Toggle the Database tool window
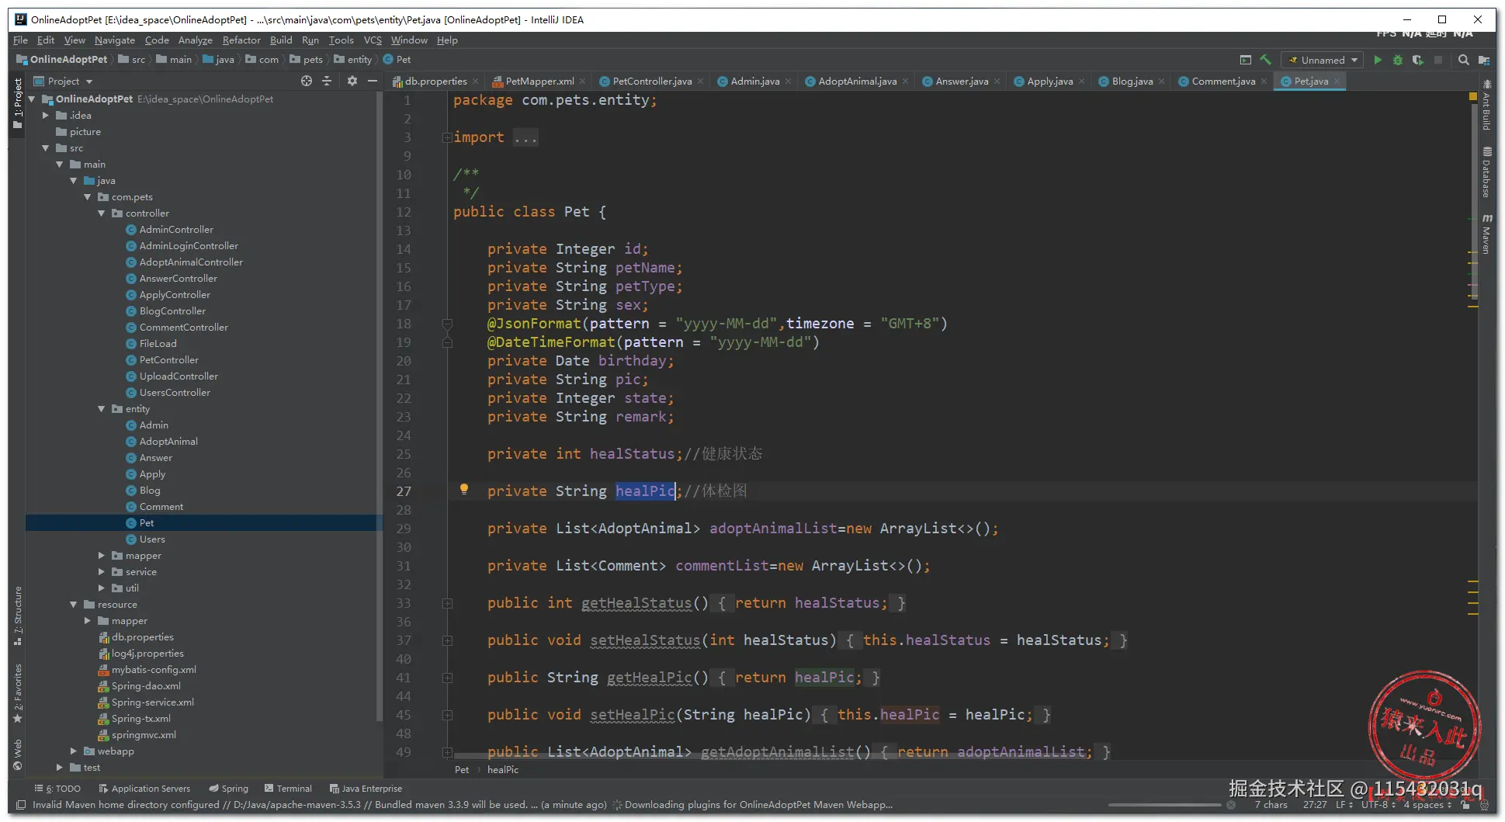 (1486, 172)
